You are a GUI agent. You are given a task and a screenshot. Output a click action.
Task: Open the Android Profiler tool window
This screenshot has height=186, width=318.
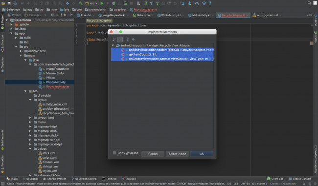click(54, 179)
